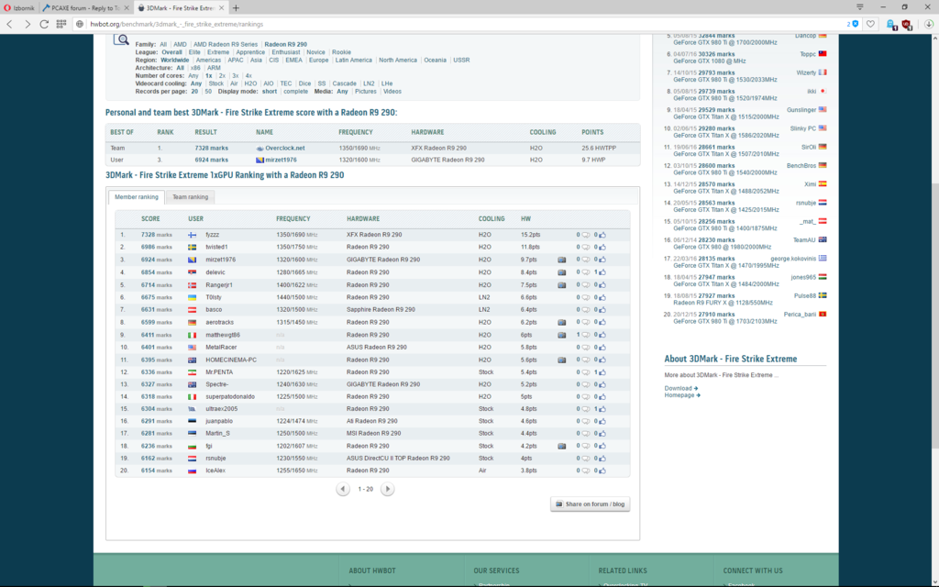The width and height of the screenshot is (939, 587).
Task: Open a new browser tab
Action: click(236, 7)
